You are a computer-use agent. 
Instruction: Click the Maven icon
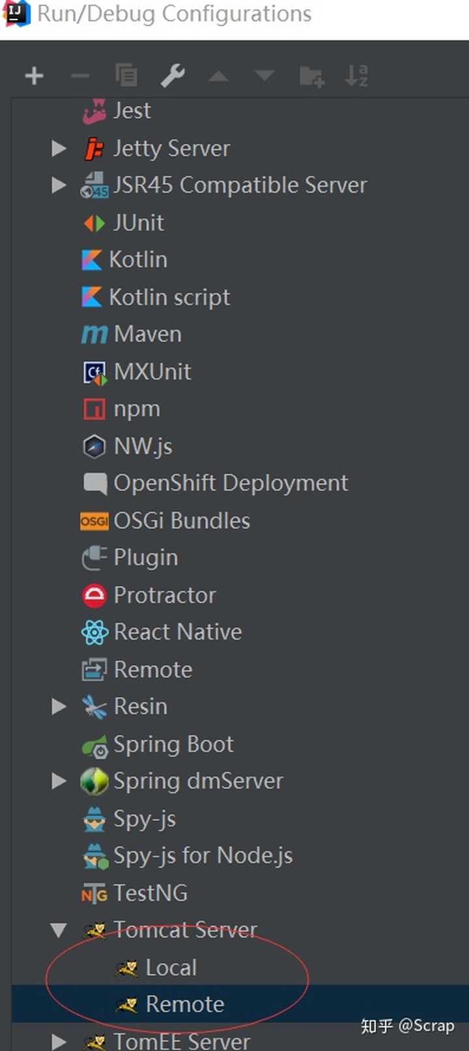94,334
